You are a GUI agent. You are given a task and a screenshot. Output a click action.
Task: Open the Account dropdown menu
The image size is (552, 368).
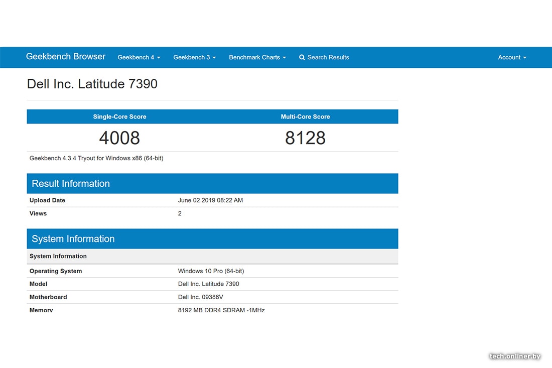click(512, 57)
